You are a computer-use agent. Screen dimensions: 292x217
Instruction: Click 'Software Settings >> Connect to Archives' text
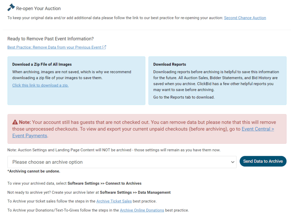pos(104,183)
